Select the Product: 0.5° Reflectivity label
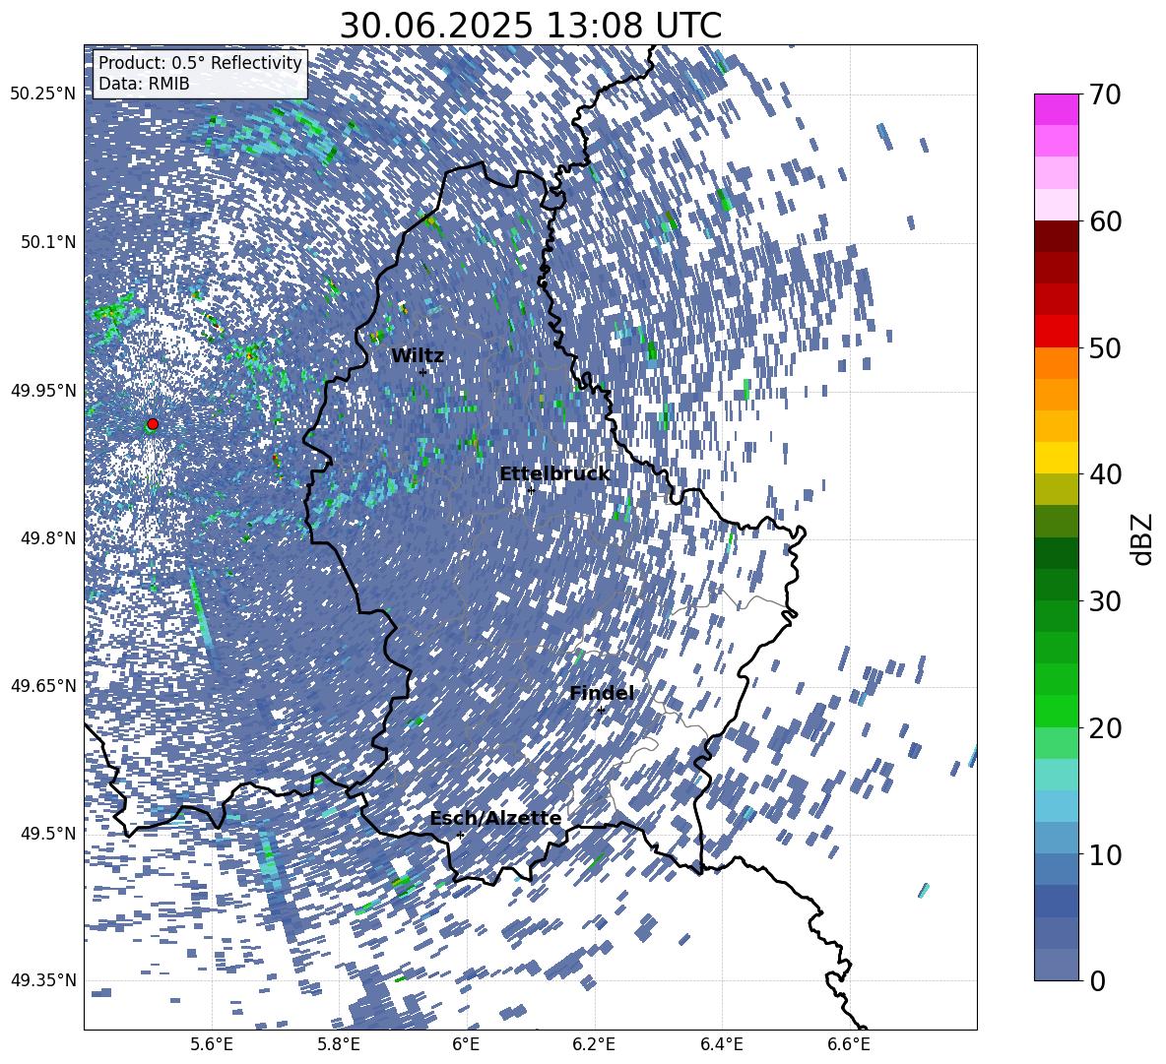This screenshot has width=1166, height=1064. pyautogui.click(x=200, y=63)
